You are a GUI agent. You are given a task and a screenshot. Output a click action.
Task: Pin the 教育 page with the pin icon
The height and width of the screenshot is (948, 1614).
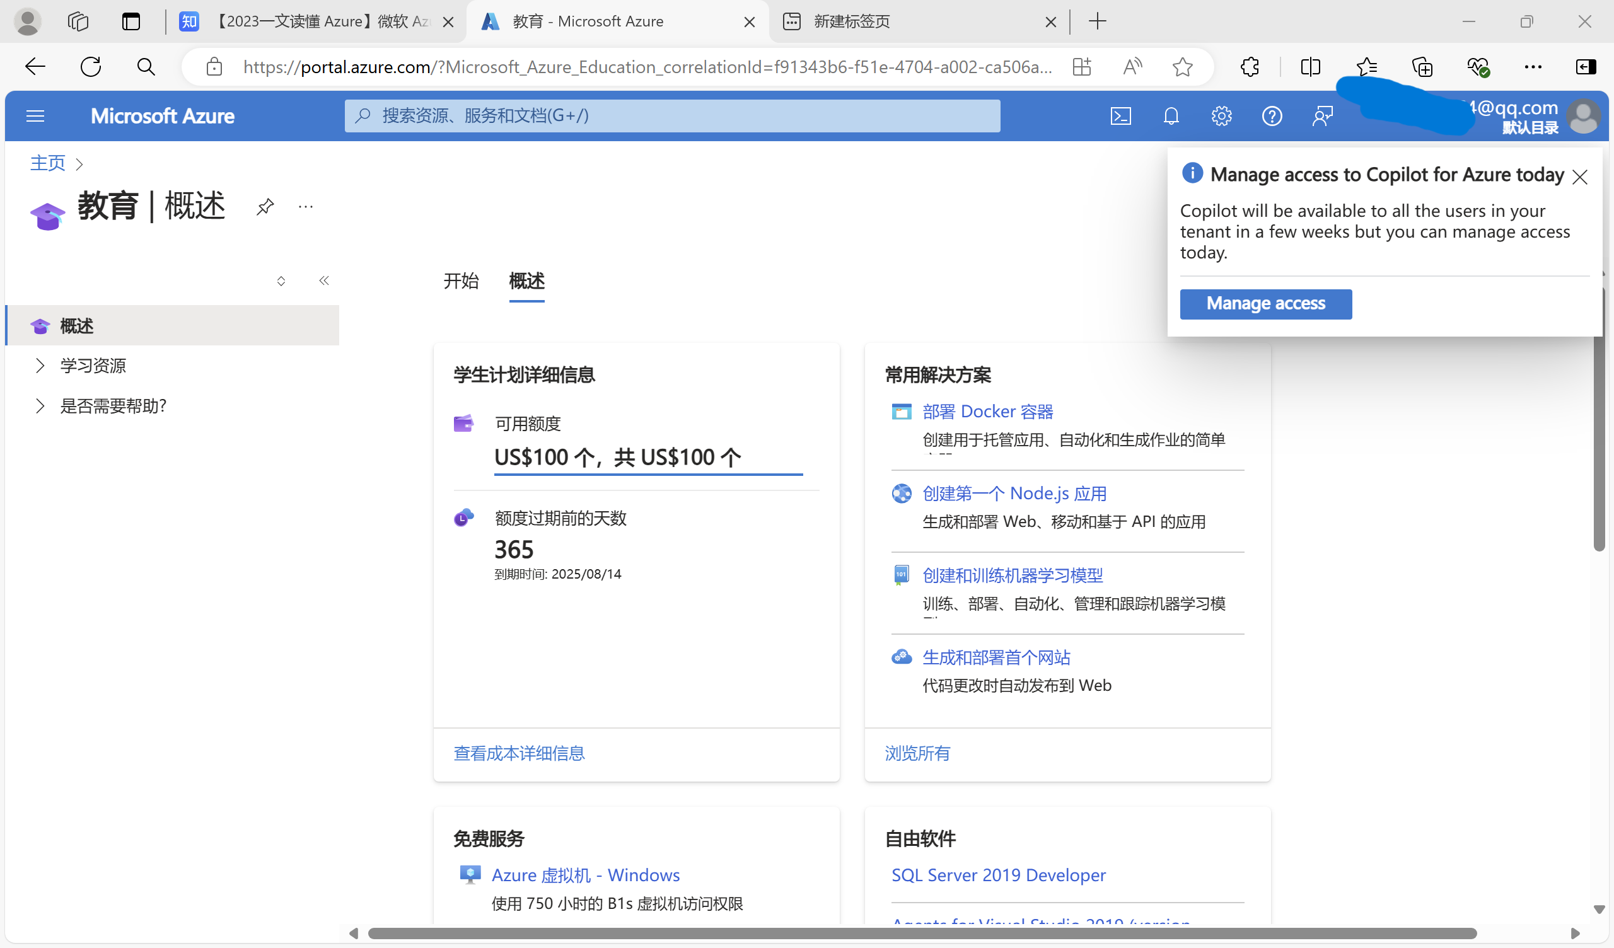click(265, 206)
